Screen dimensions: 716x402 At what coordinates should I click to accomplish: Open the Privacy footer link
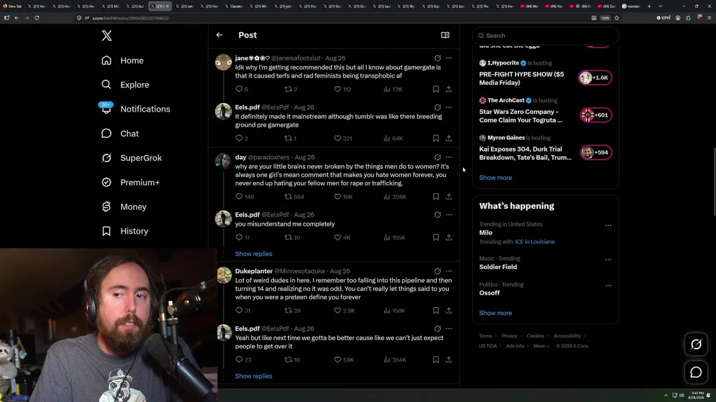[509, 336]
